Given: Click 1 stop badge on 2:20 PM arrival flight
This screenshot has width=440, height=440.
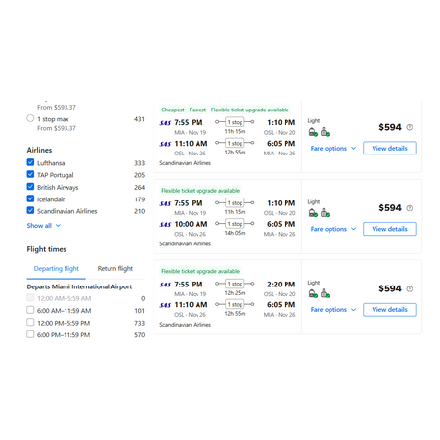Looking at the screenshot, I should pos(235,284).
